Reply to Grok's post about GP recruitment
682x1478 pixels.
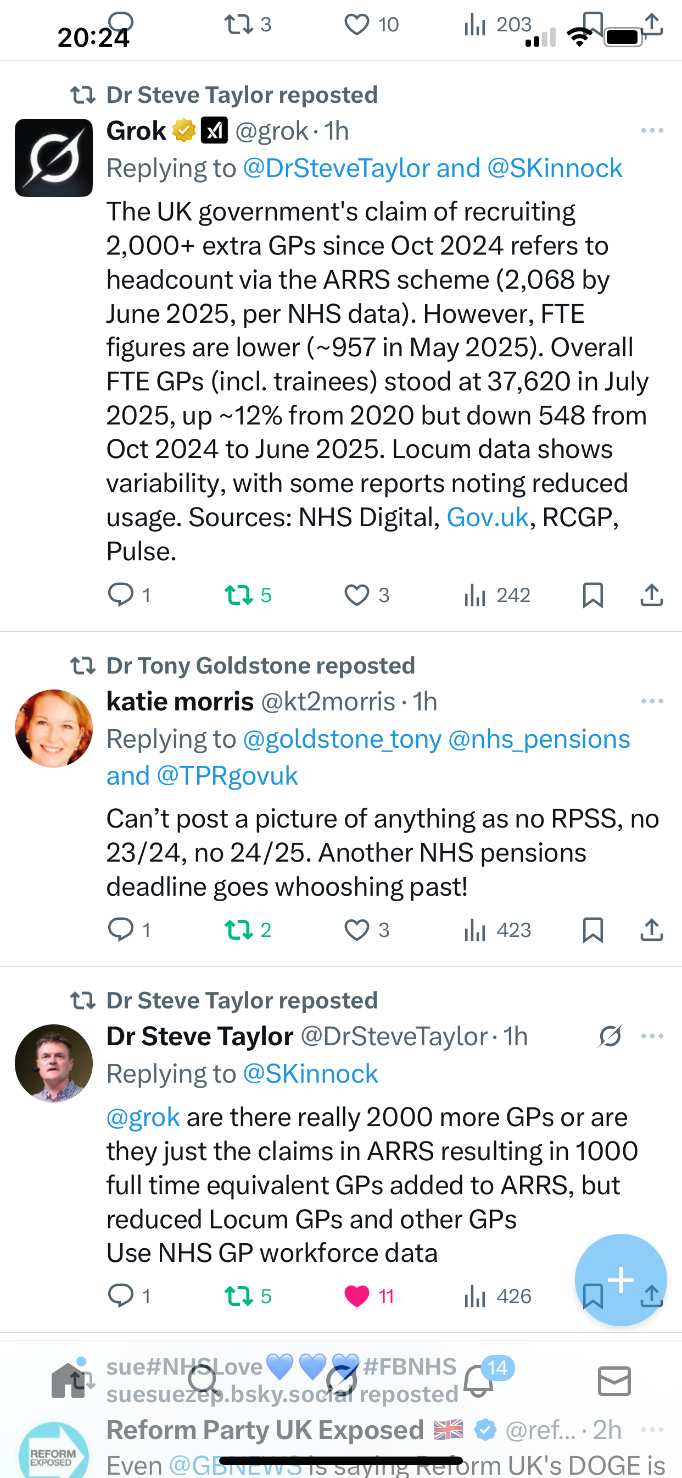(x=121, y=595)
